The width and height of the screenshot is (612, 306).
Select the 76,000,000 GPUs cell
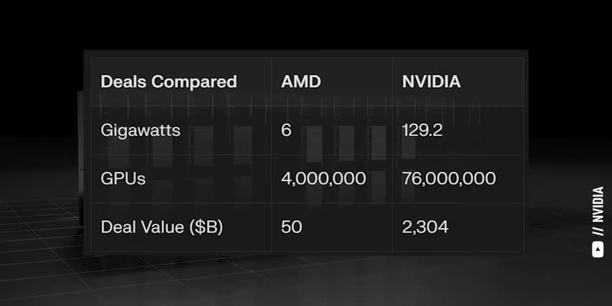click(449, 179)
